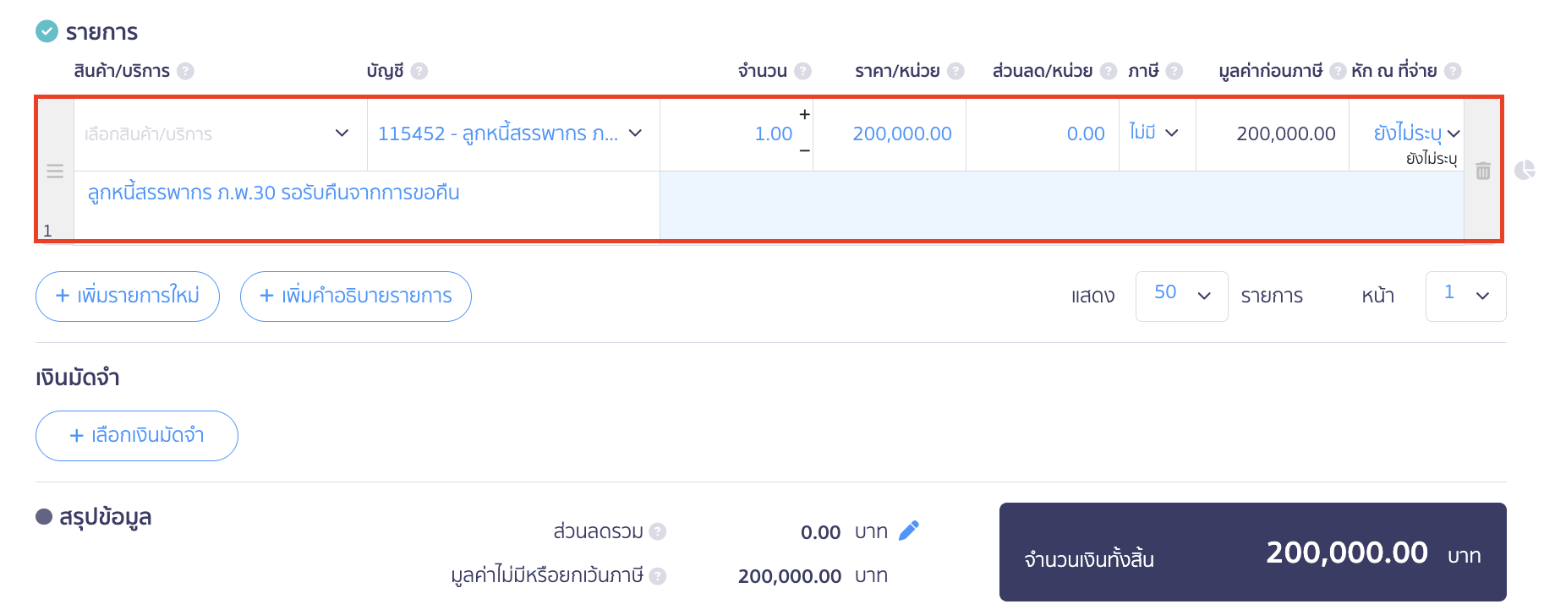This screenshot has width=1544, height=615.
Task: Grab the drag handle of line item 1
Action: coord(54,171)
